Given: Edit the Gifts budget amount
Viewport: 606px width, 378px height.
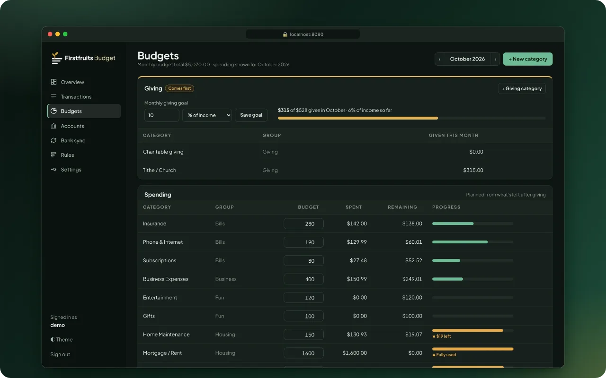Looking at the screenshot, I should tap(303, 316).
